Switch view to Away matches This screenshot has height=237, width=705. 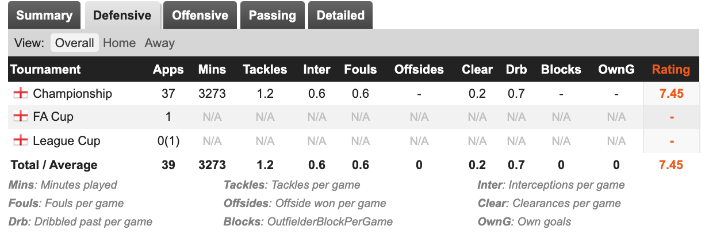[x=159, y=43]
